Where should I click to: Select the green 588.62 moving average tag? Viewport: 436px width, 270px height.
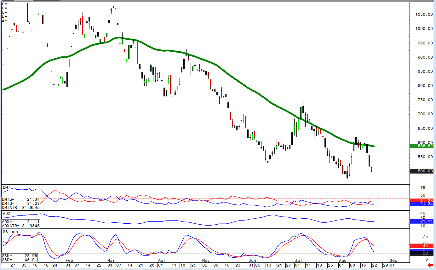coord(421,146)
